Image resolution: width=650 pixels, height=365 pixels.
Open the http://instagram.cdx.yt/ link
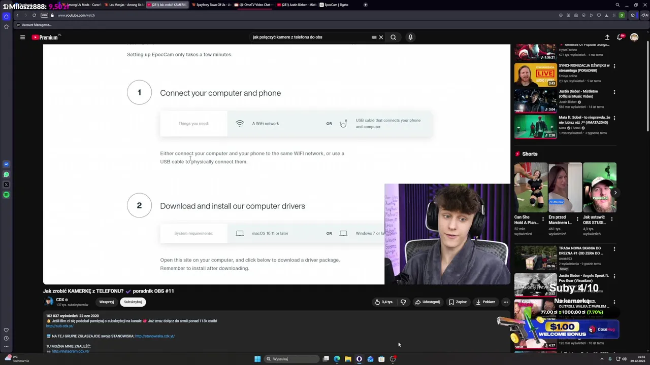71,351
